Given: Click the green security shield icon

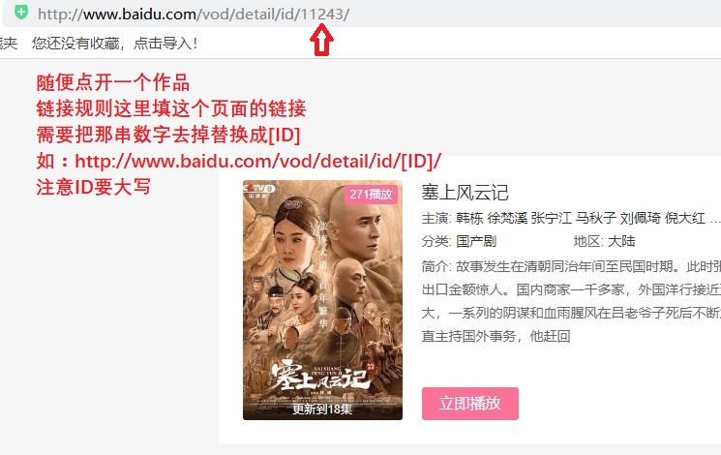Looking at the screenshot, I should point(21,12).
